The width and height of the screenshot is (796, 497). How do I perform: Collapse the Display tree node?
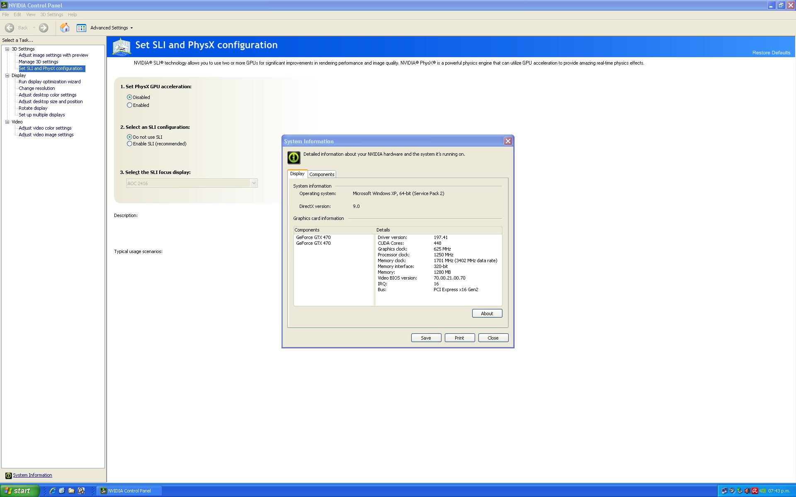point(7,75)
